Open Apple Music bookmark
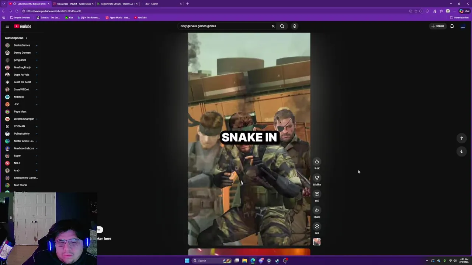Screen dimensions: 472x265 click(x=118, y=18)
